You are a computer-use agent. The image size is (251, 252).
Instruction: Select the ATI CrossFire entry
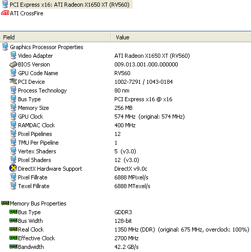(x=27, y=13)
